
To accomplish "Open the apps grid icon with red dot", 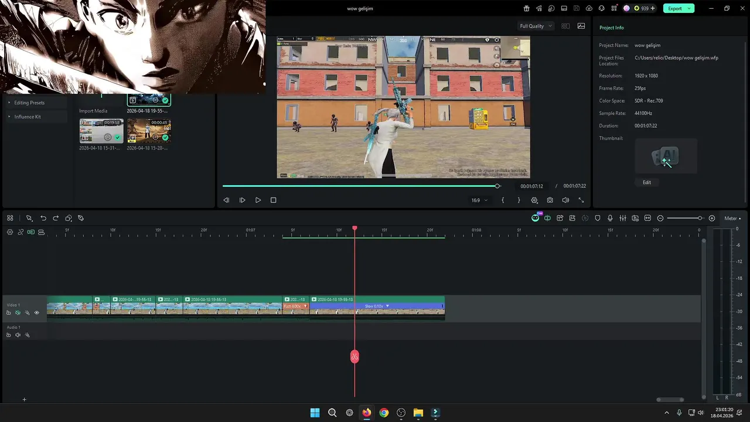I will click(614, 8).
